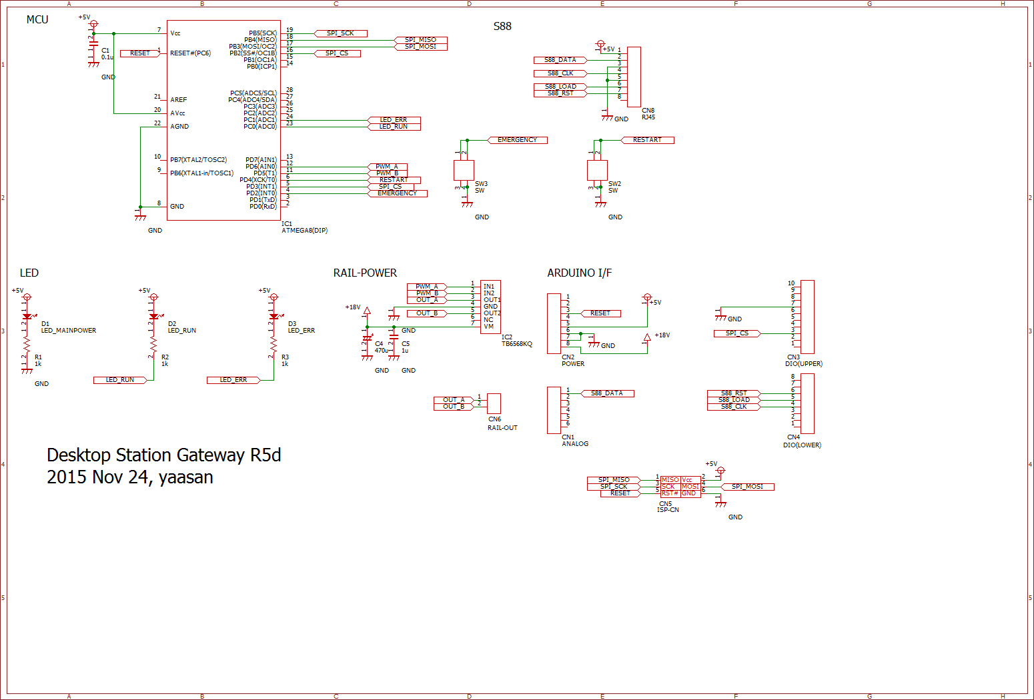Click the S88_LOAD net flag at CN4
1034x700 pixels.
(734, 400)
